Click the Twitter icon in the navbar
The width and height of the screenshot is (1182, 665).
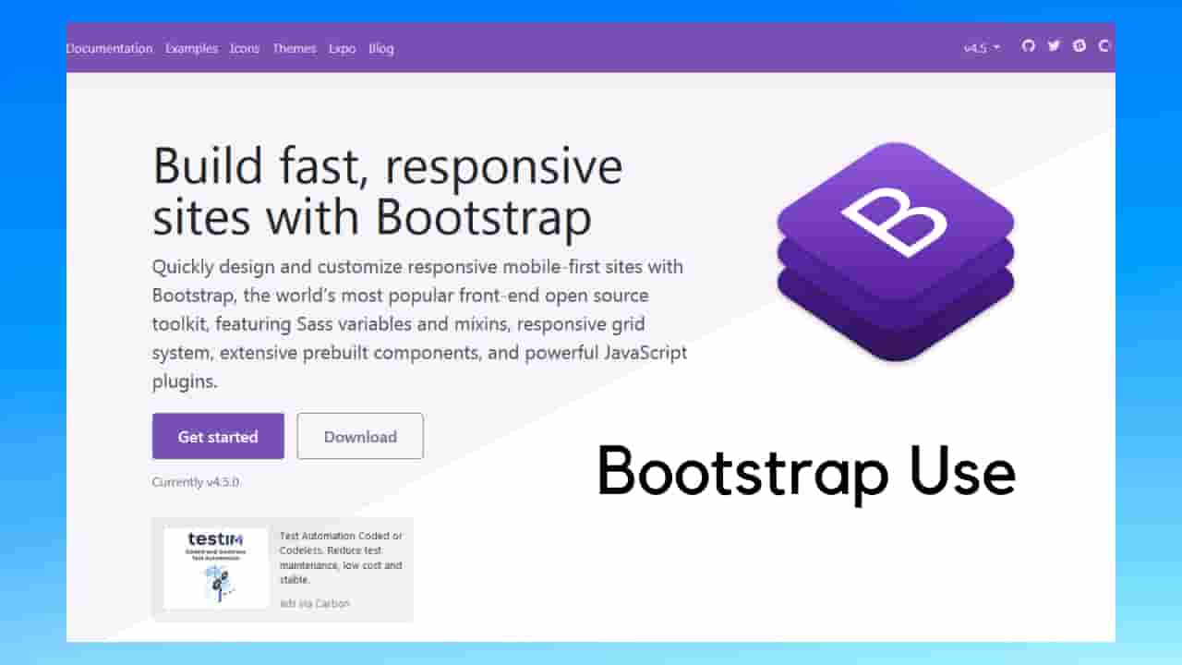point(1053,46)
